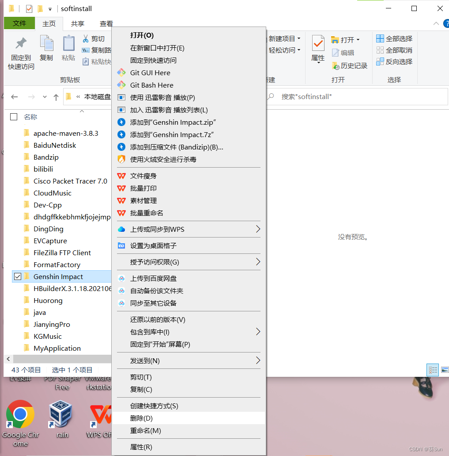Click the 历史记录 history icon
Viewport: 449px width, 456px height.
pos(336,66)
